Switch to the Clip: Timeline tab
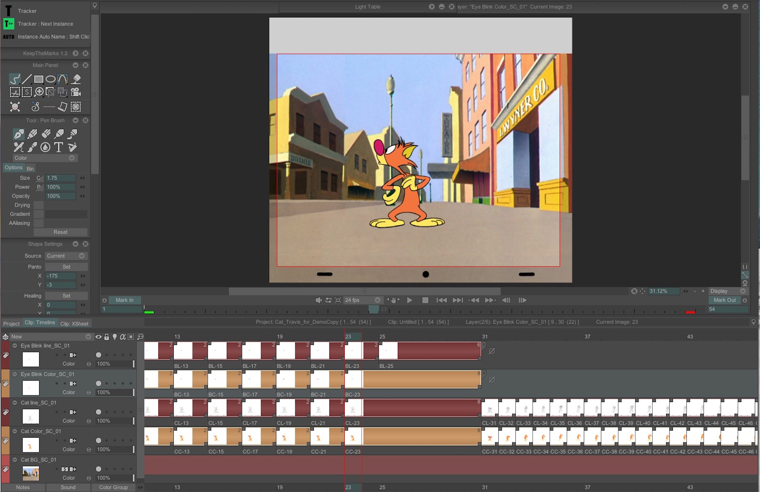This screenshot has width=760, height=492. [x=40, y=322]
